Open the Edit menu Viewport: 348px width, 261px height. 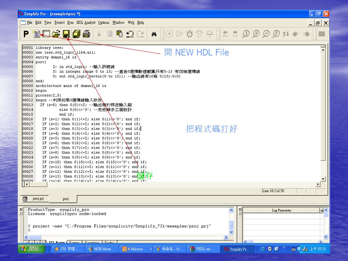[38, 22]
